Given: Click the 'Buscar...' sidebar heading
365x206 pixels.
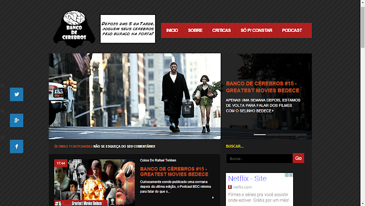Looking at the screenshot, I should tap(234, 146).
